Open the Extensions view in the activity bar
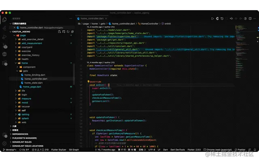Image resolution: width=259 pixels, height=162 pixels. click(4, 63)
